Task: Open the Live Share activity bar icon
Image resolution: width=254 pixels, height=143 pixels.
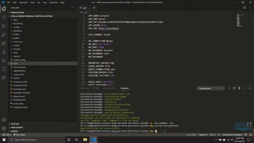Action: 4,78
